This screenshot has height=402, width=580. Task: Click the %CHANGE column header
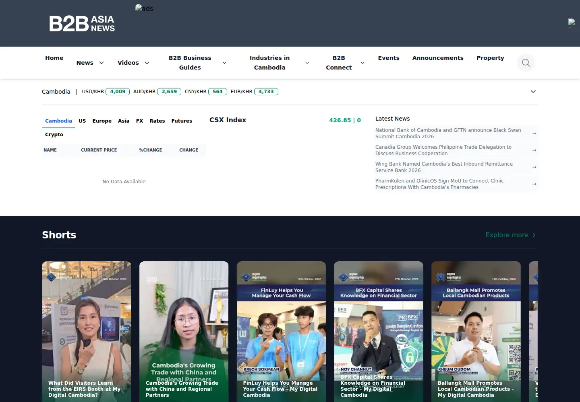(x=151, y=150)
